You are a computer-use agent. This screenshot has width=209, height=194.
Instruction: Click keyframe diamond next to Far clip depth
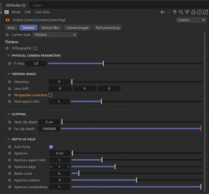[9, 129]
